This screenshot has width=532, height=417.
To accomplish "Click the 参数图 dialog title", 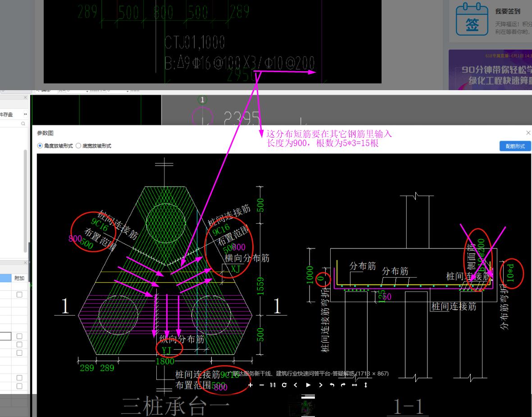I will tap(45, 133).
